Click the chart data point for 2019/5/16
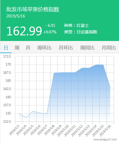 pyautogui.click(x=110, y=87)
